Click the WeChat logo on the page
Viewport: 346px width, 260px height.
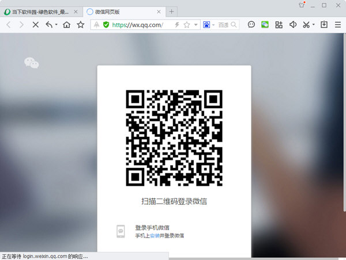[x=32, y=63]
